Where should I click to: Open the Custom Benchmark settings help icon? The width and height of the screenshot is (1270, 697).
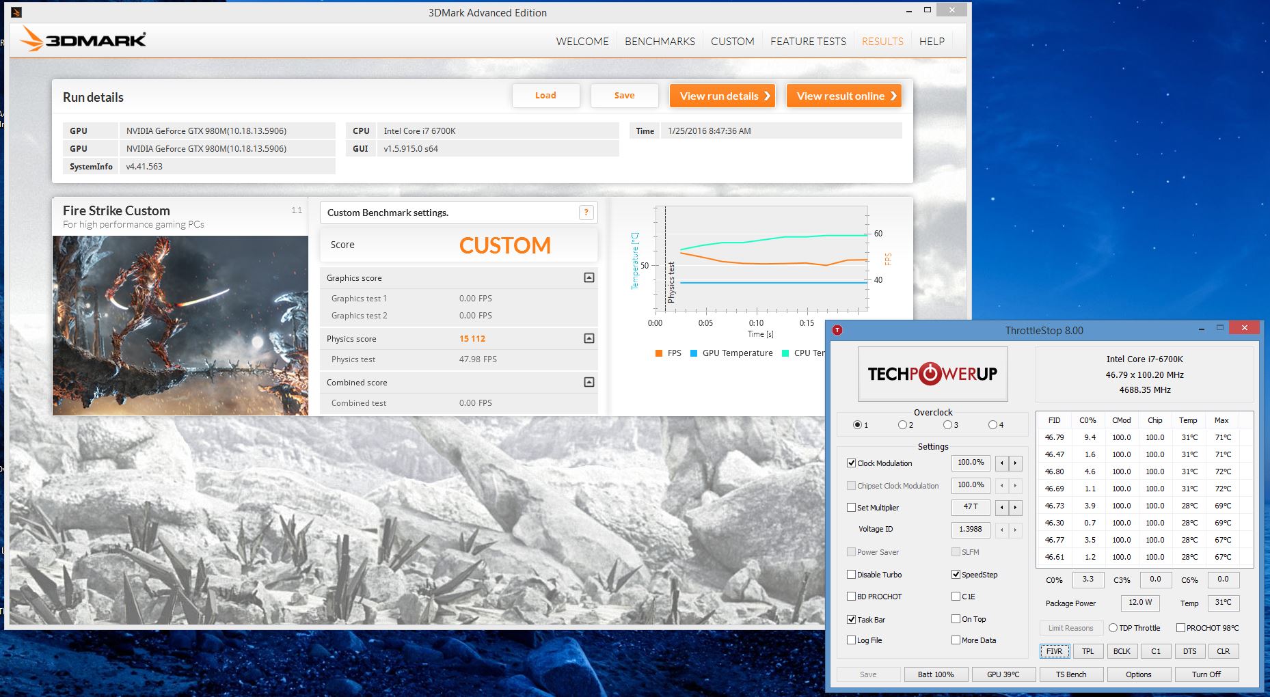(x=586, y=213)
